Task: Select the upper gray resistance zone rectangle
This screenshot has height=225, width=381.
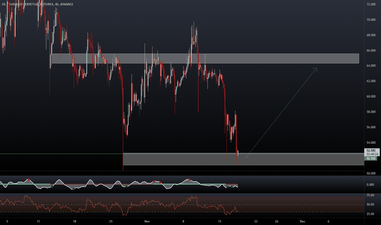Action: [x=205, y=59]
